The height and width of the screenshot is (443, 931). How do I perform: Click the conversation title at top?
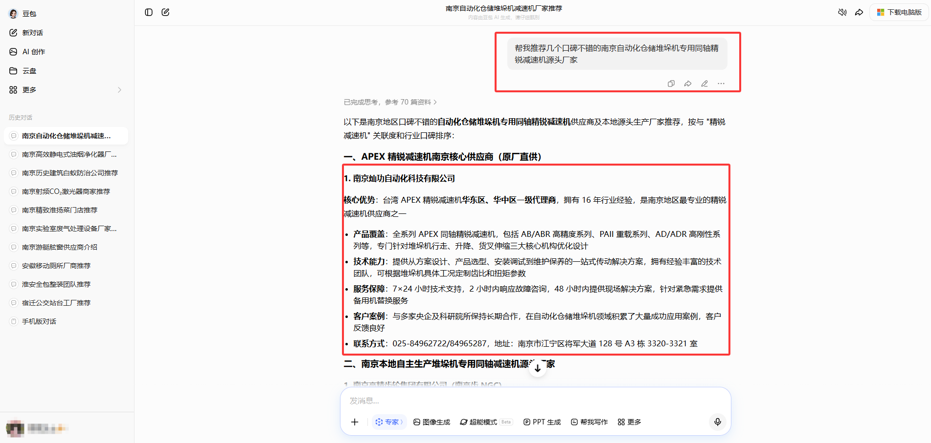click(x=504, y=8)
